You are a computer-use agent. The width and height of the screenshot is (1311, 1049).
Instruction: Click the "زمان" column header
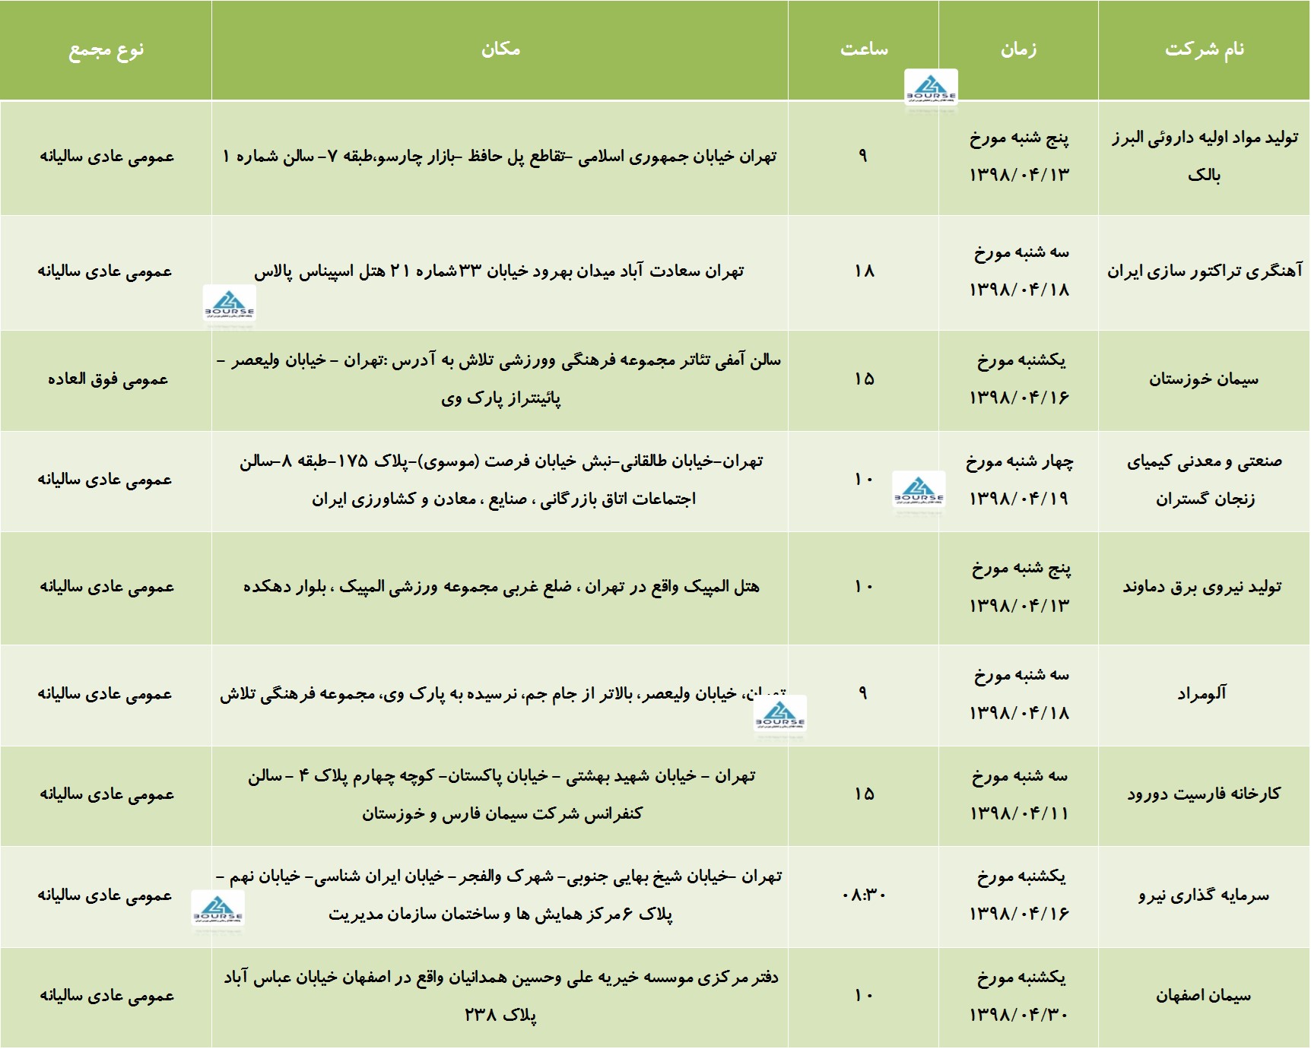tap(1018, 49)
